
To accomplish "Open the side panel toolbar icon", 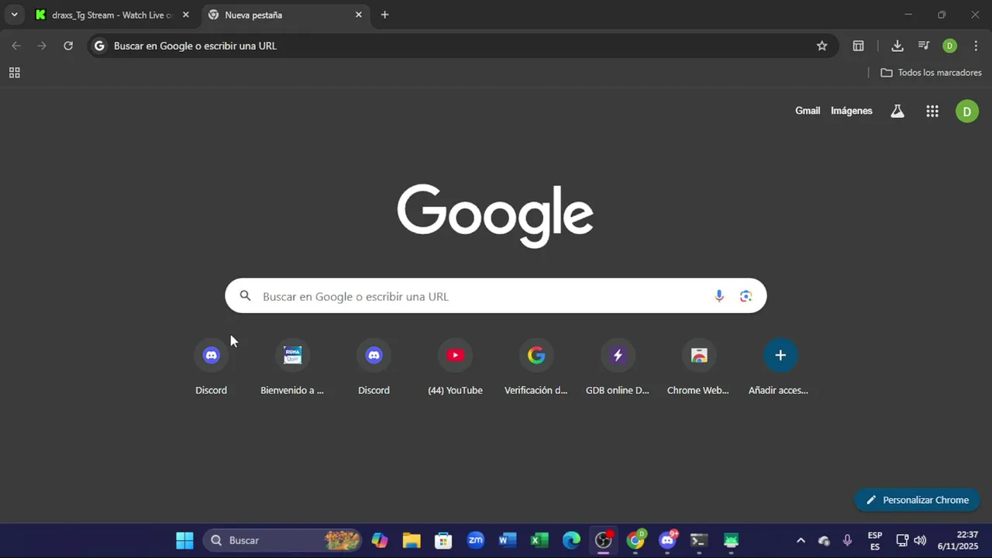I will (x=858, y=46).
